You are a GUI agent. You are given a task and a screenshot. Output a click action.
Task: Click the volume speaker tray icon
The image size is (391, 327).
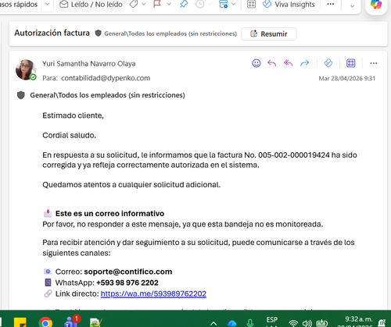coord(307,323)
